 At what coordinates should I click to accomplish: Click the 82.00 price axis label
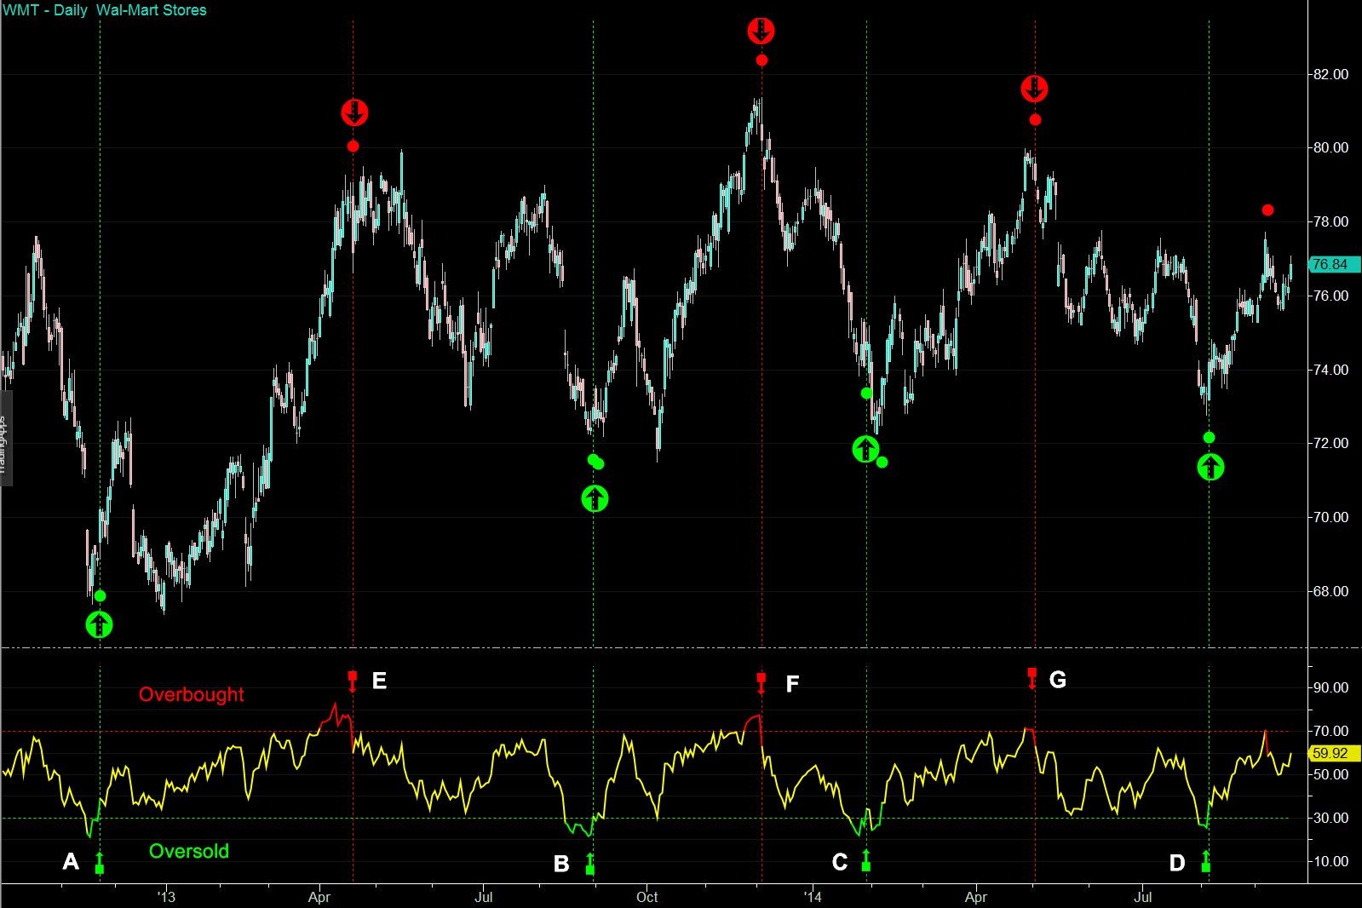coord(1330,74)
